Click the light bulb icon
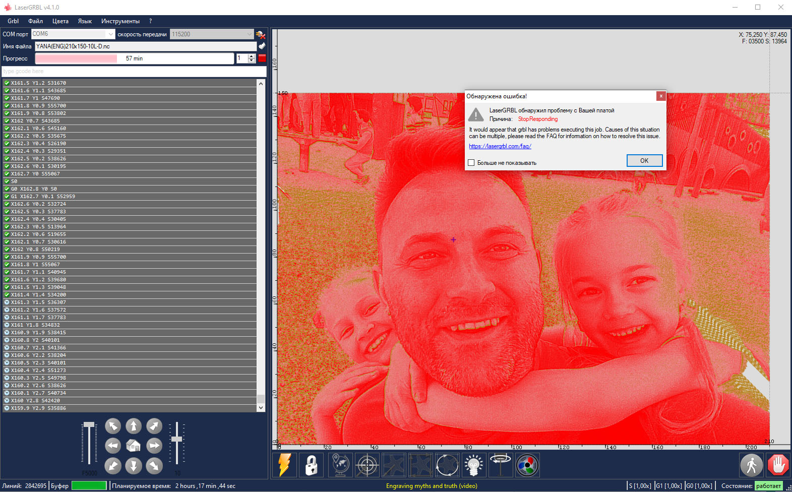 tap(473, 465)
